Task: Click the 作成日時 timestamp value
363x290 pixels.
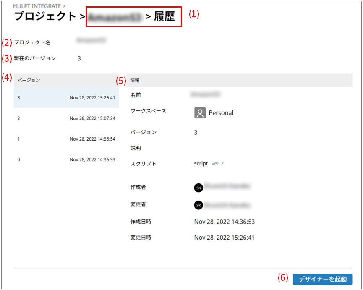Action: [x=224, y=222]
